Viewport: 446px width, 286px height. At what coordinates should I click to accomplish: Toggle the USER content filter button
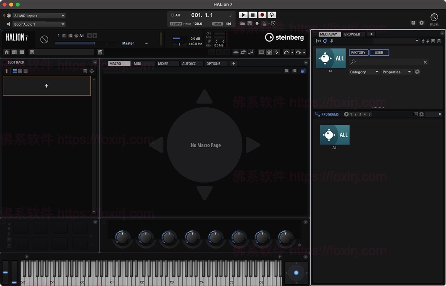click(379, 53)
